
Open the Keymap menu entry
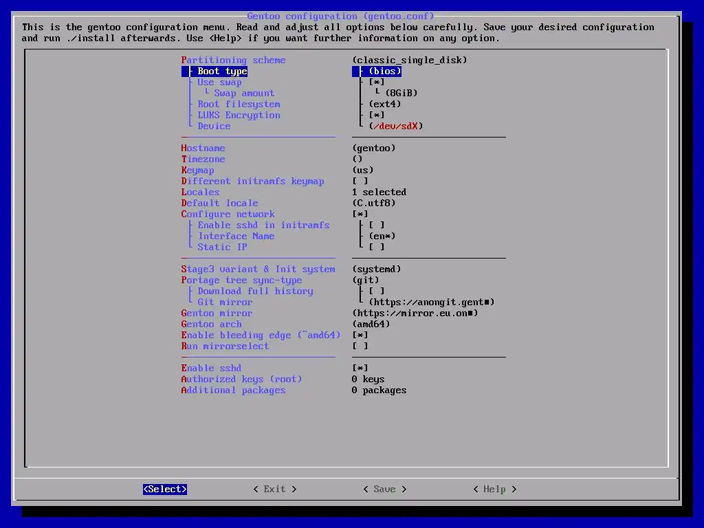click(x=197, y=170)
